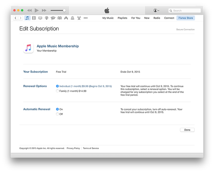This screenshot has width=214, height=173.
Task: Open the iTunes U graduation cap icon
Action: (x=53, y=18)
